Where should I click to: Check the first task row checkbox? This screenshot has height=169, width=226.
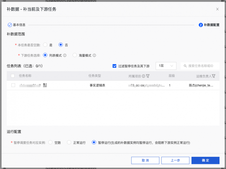click(x=13, y=85)
